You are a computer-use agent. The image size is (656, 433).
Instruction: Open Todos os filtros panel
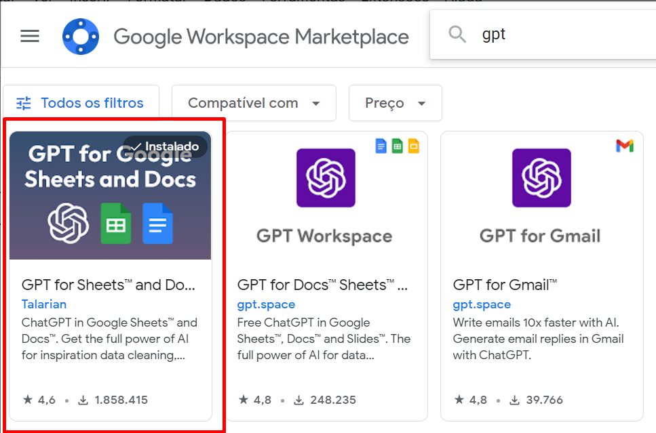coord(81,103)
